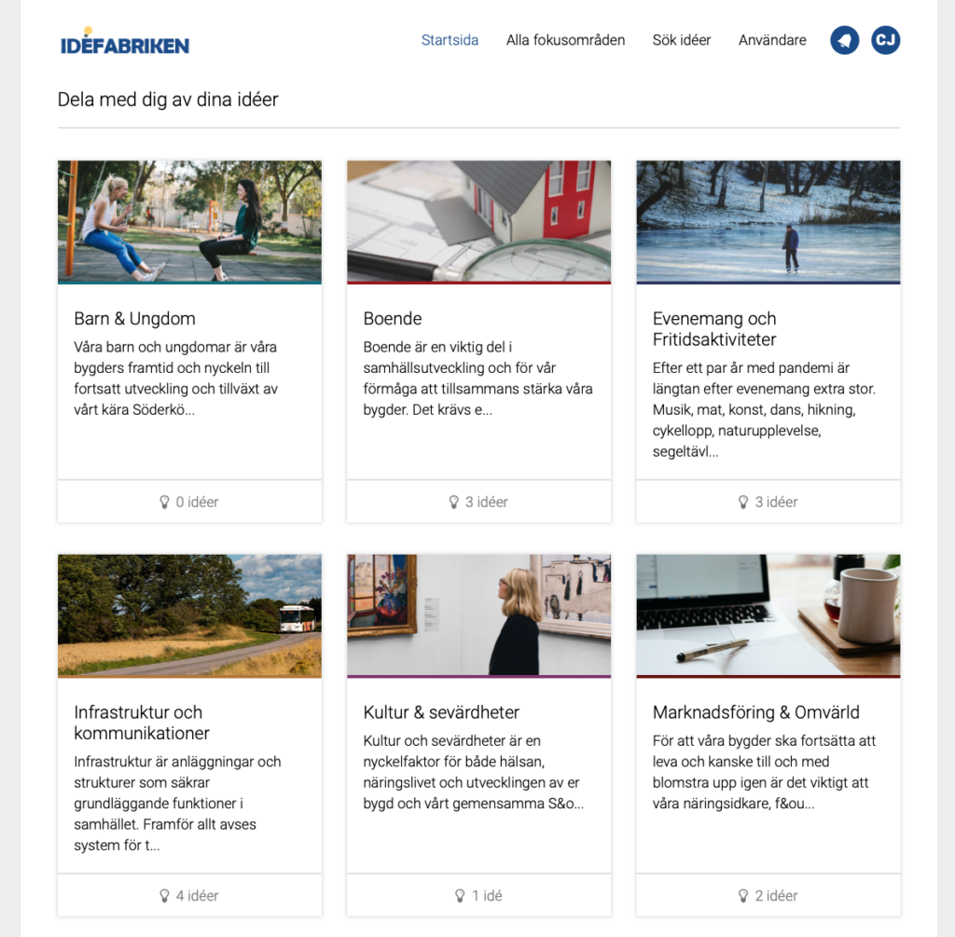Click the country road bus photo
Screen dimensions: 955x937
click(189, 615)
